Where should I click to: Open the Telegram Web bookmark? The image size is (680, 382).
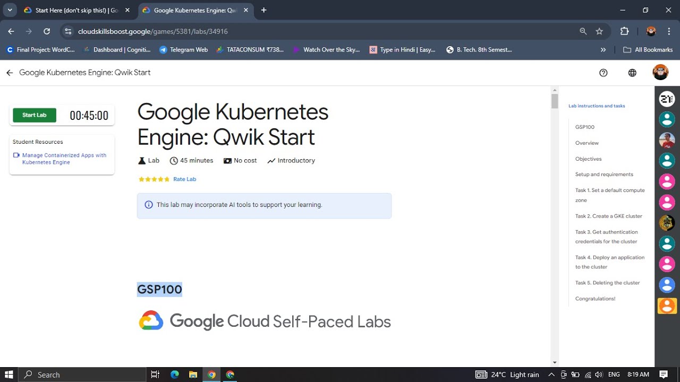[184, 49]
